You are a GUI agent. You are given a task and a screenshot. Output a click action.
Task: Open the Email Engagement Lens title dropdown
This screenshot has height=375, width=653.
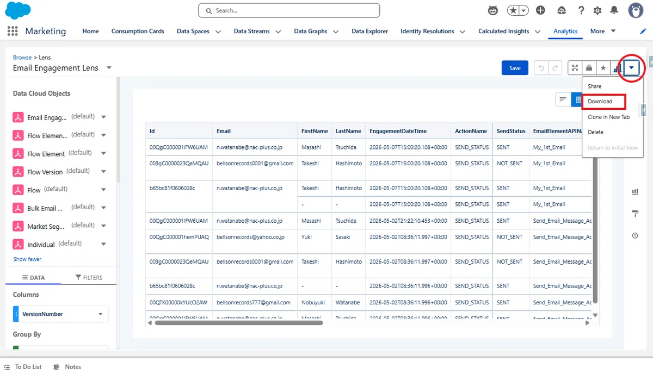pos(109,68)
